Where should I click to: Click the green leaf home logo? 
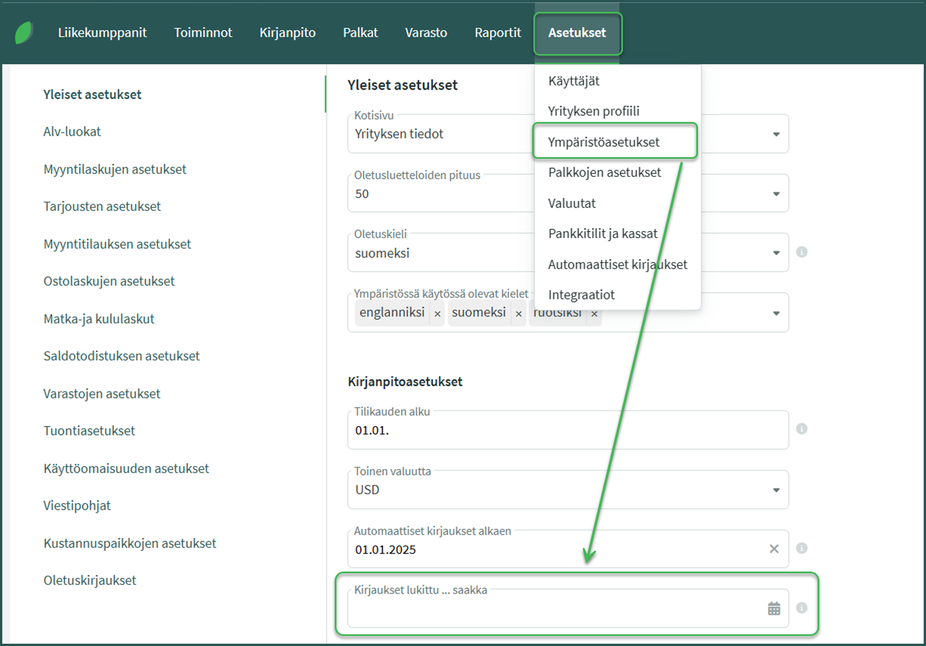pos(24,33)
